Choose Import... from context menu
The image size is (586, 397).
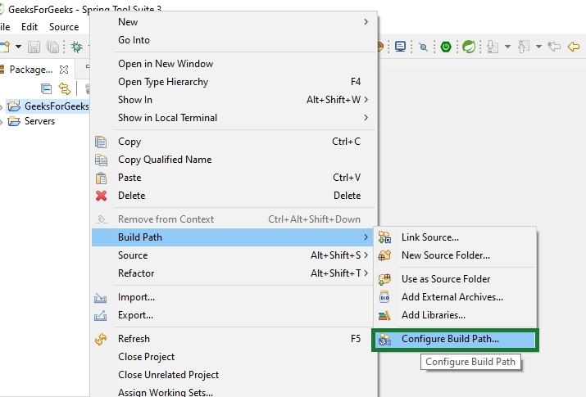coord(234,297)
